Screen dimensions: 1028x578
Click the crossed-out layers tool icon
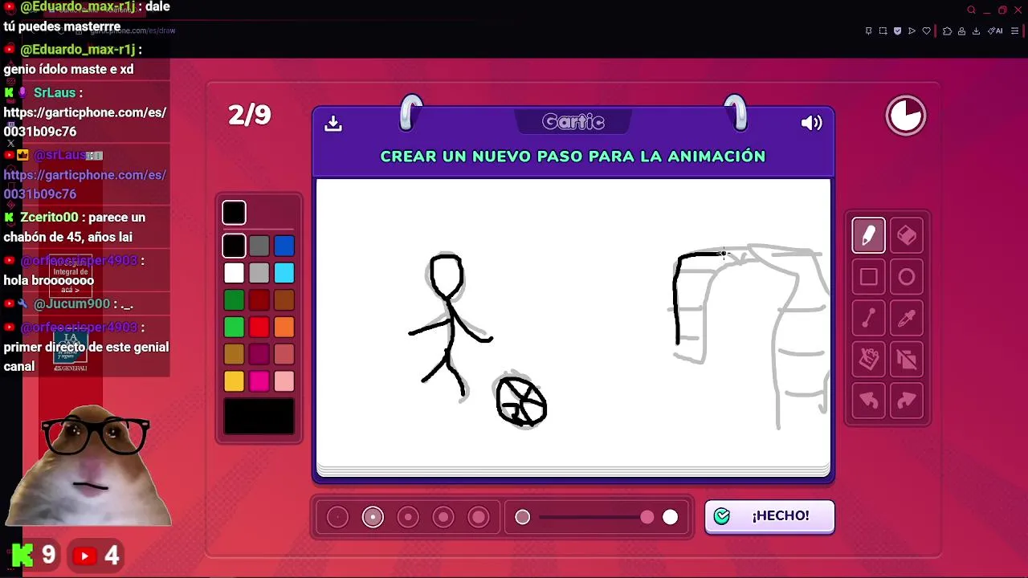coord(907,359)
